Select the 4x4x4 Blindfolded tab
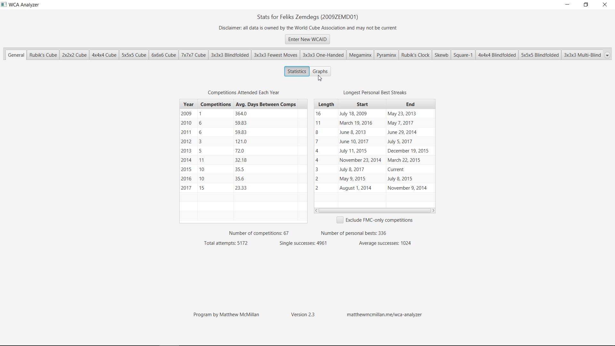This screenshot has width=615, height=346. point(497,55)
